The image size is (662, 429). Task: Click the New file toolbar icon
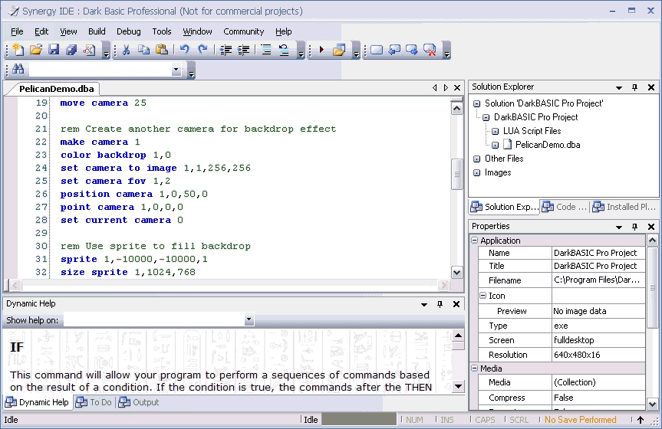(x=18, y=50)
